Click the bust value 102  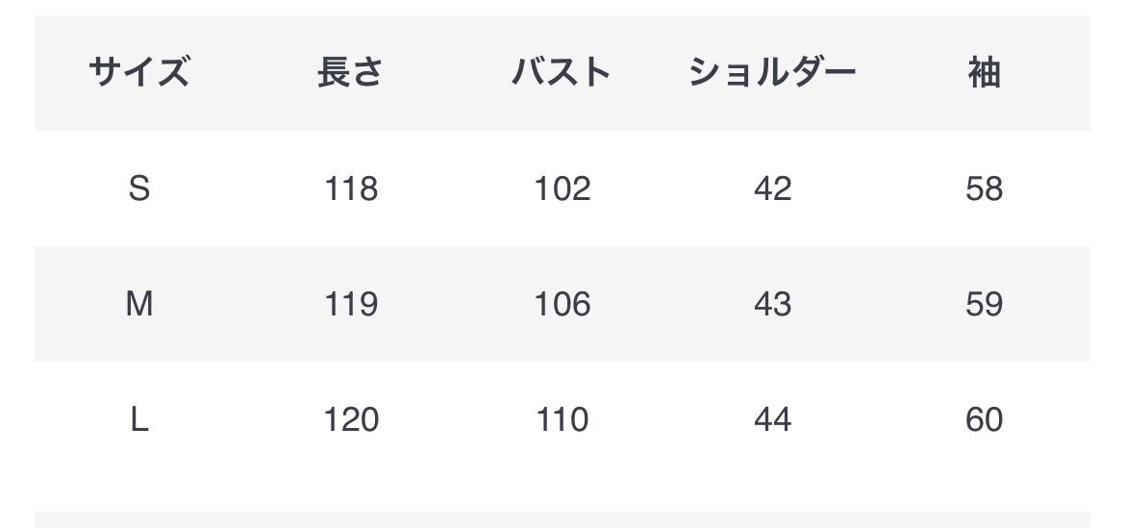tap(562, 189)
